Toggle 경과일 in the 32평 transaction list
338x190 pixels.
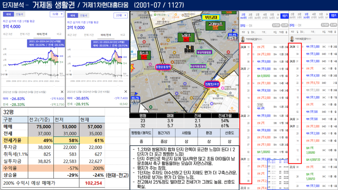tap(292, 25)
